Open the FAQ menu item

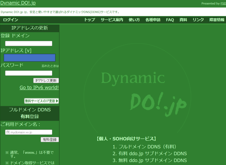170,20
